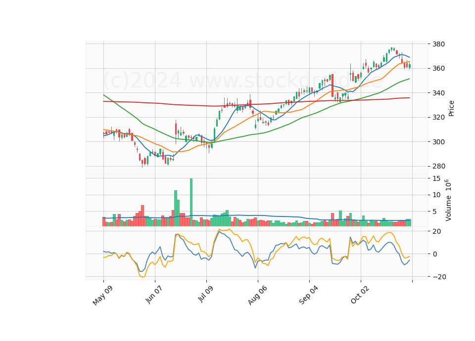The image size is (475, 341).
Task: Click the Jul 09 date label
Action: click(x=206, y=294)
